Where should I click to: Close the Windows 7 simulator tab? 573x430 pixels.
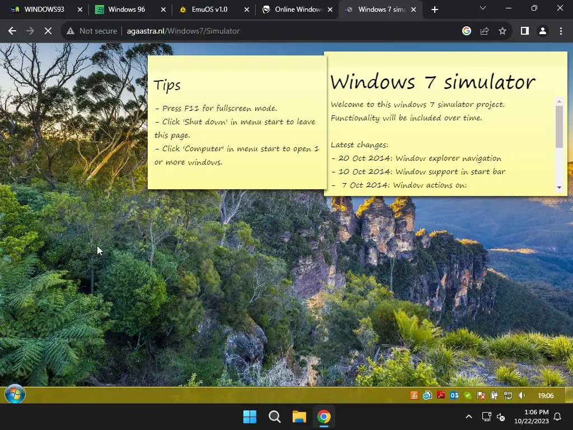pos(414,10)
